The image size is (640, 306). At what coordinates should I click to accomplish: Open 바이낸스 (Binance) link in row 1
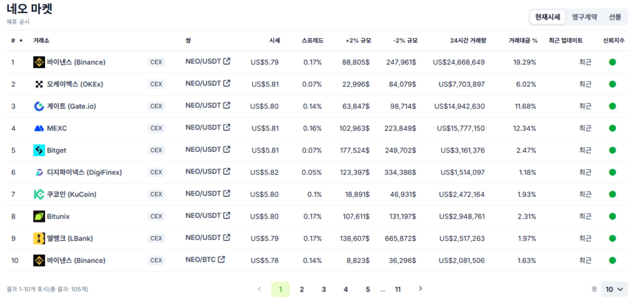click(76, 62)
